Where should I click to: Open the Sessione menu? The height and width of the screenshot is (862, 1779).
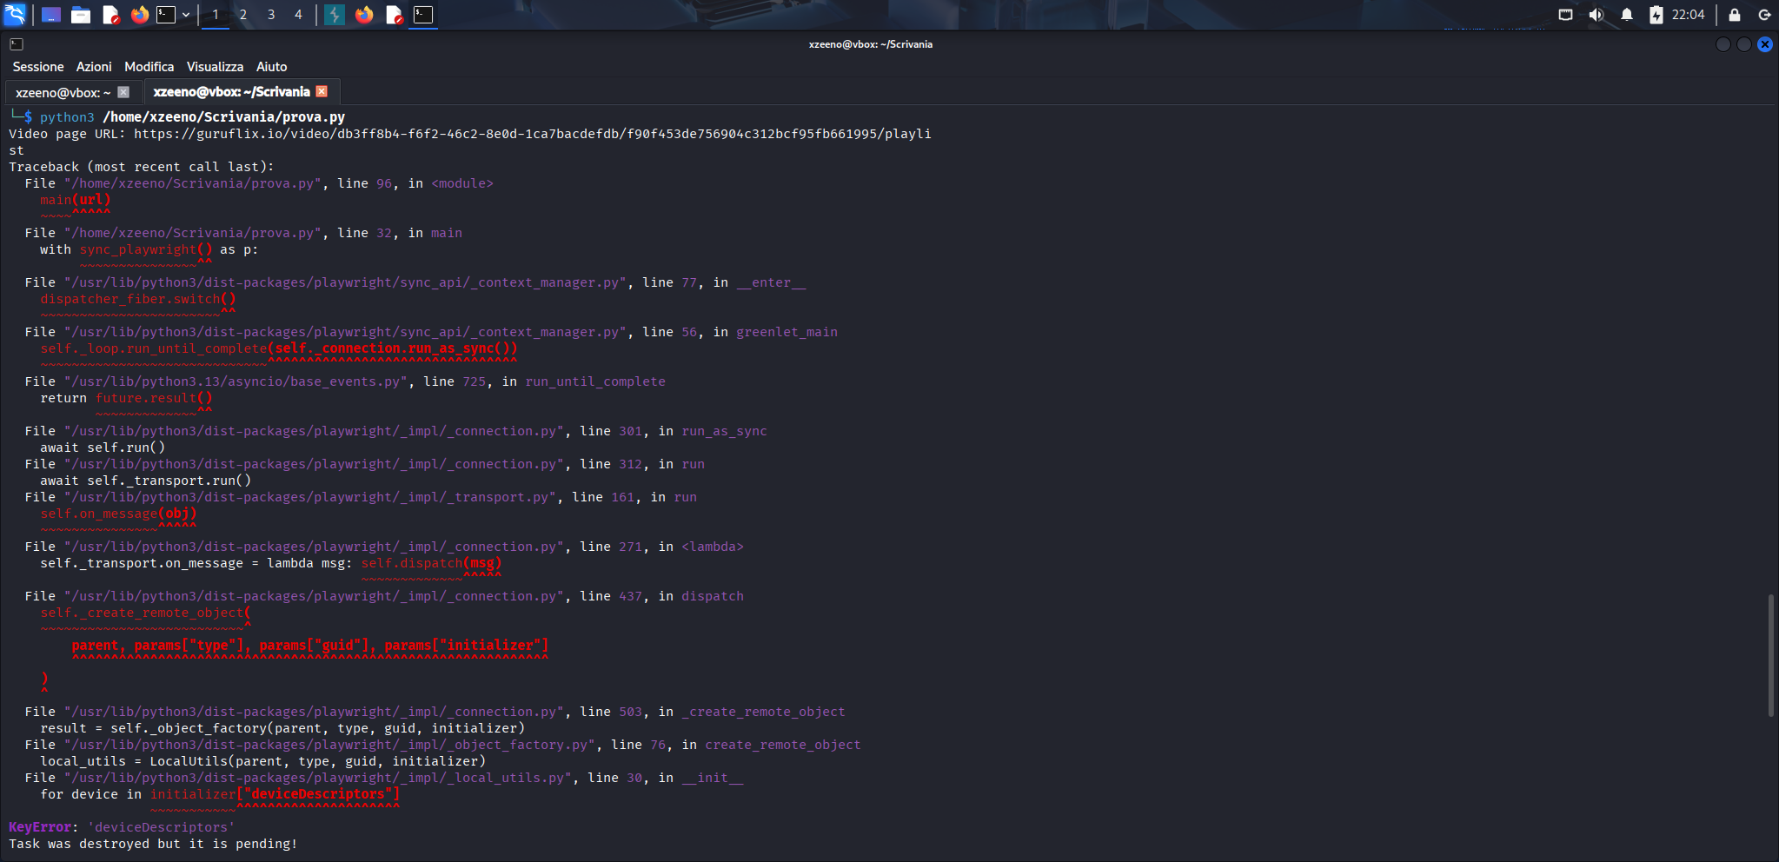click(x=38, y=67)
